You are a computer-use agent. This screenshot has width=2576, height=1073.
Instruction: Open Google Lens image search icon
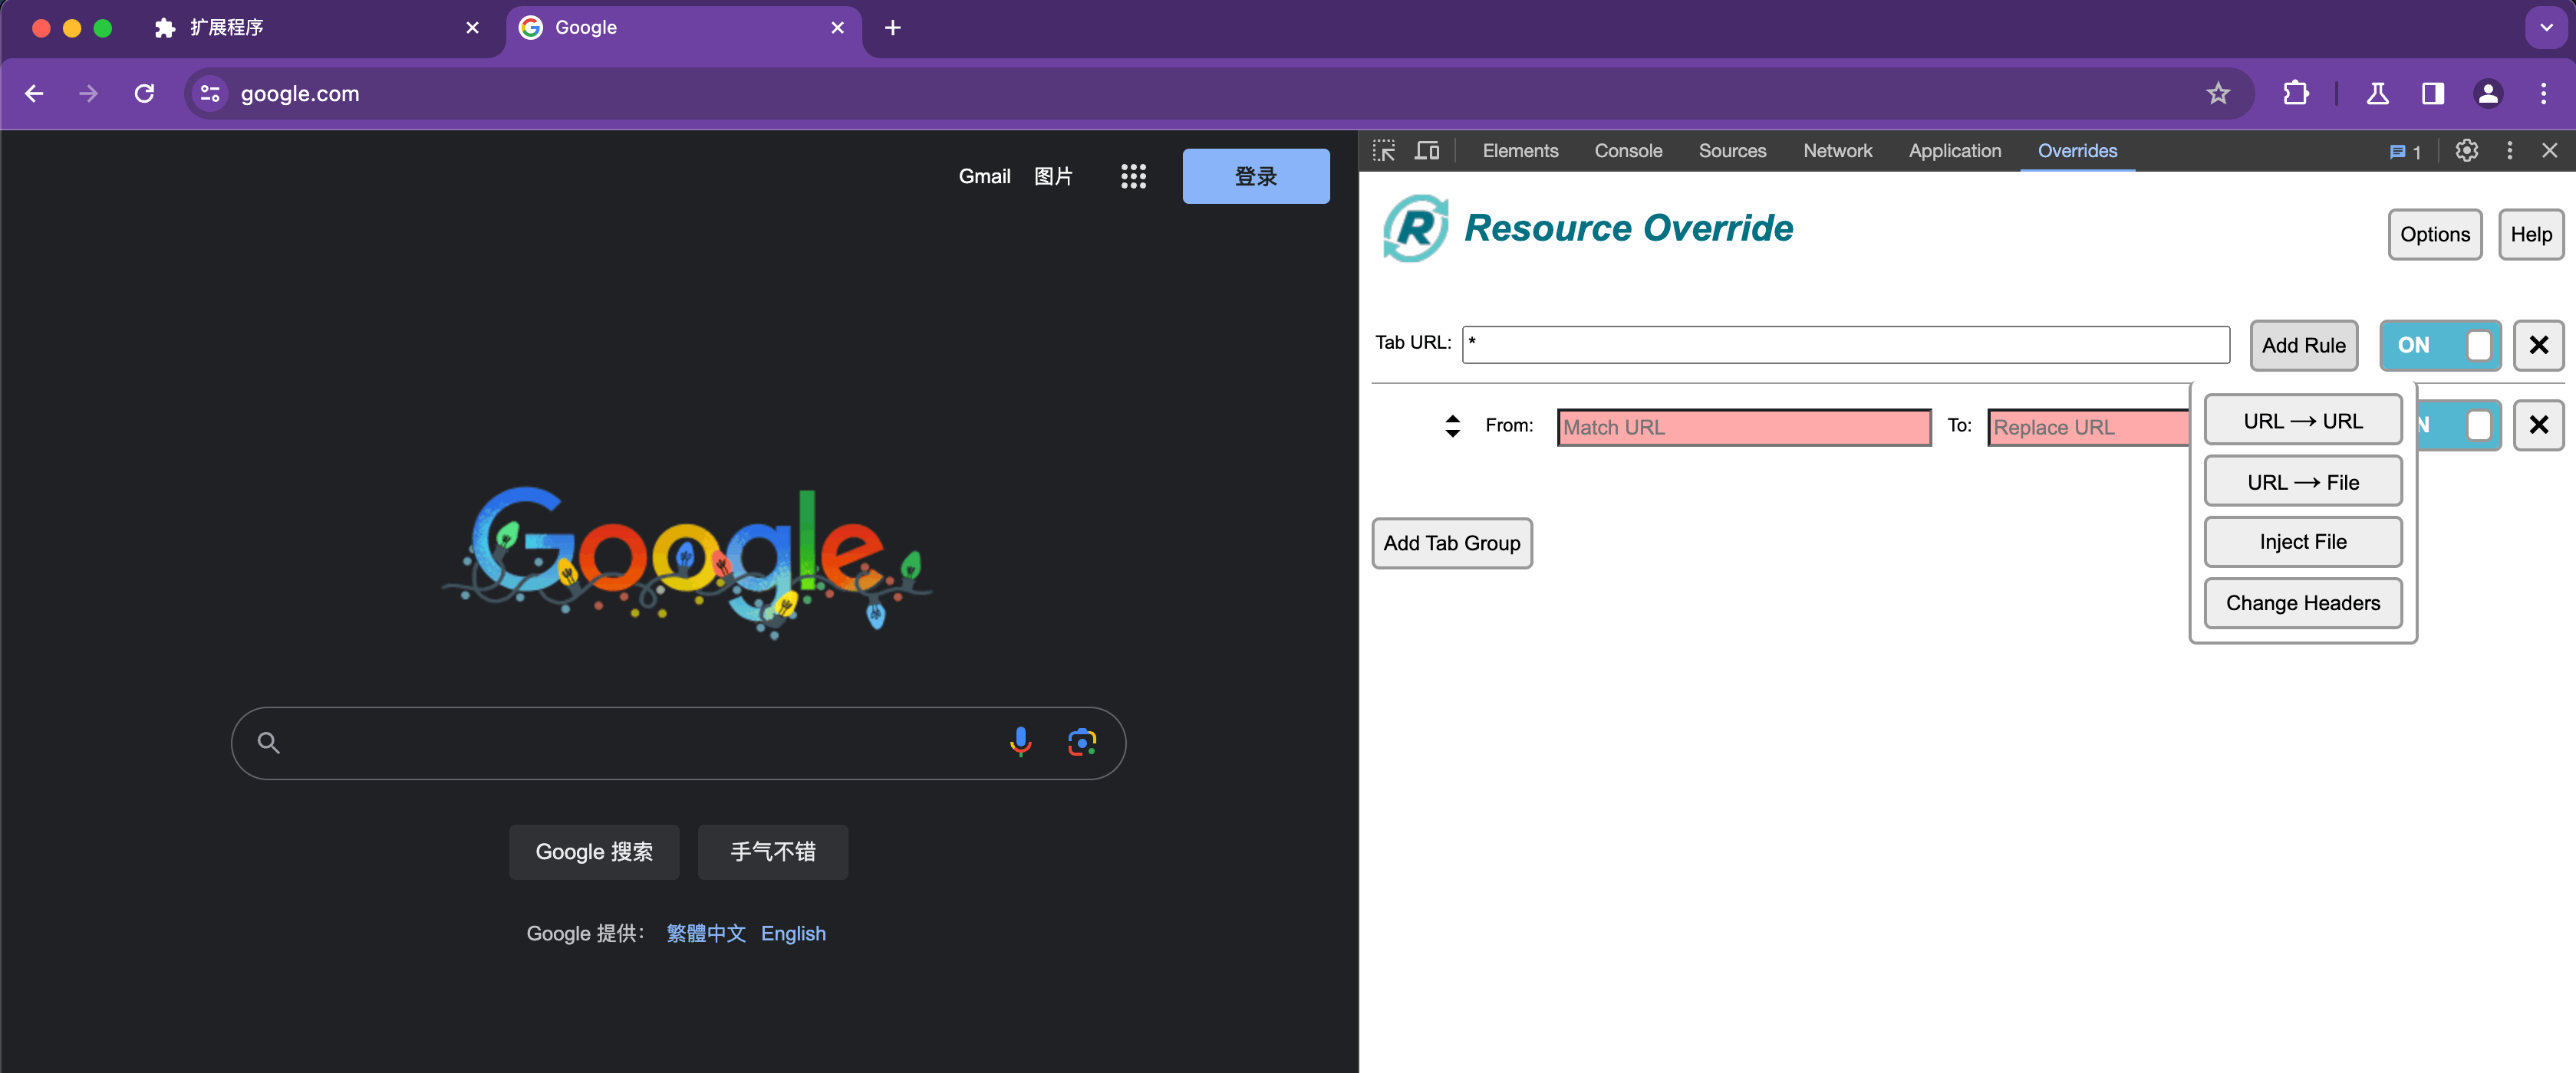pyautogui.click(x=1082, y=743)
